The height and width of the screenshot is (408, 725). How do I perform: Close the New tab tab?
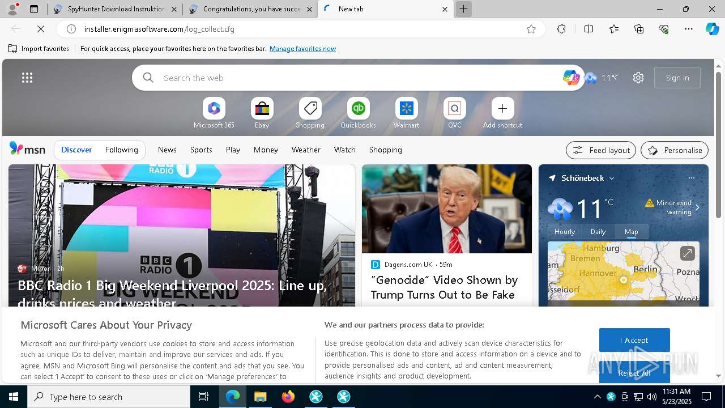445,9
